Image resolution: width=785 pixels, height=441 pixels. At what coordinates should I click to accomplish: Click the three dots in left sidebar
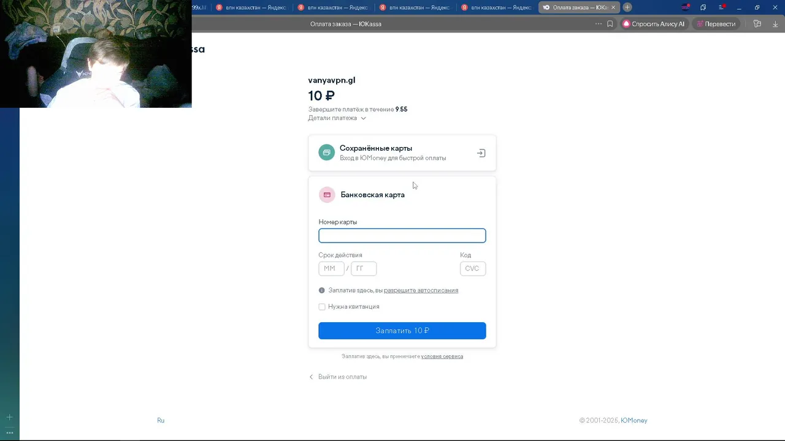point(9,432)
